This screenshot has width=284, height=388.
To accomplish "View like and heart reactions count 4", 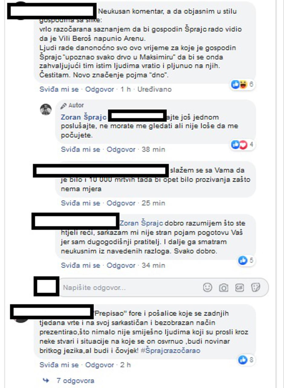I will coord(242,145).
